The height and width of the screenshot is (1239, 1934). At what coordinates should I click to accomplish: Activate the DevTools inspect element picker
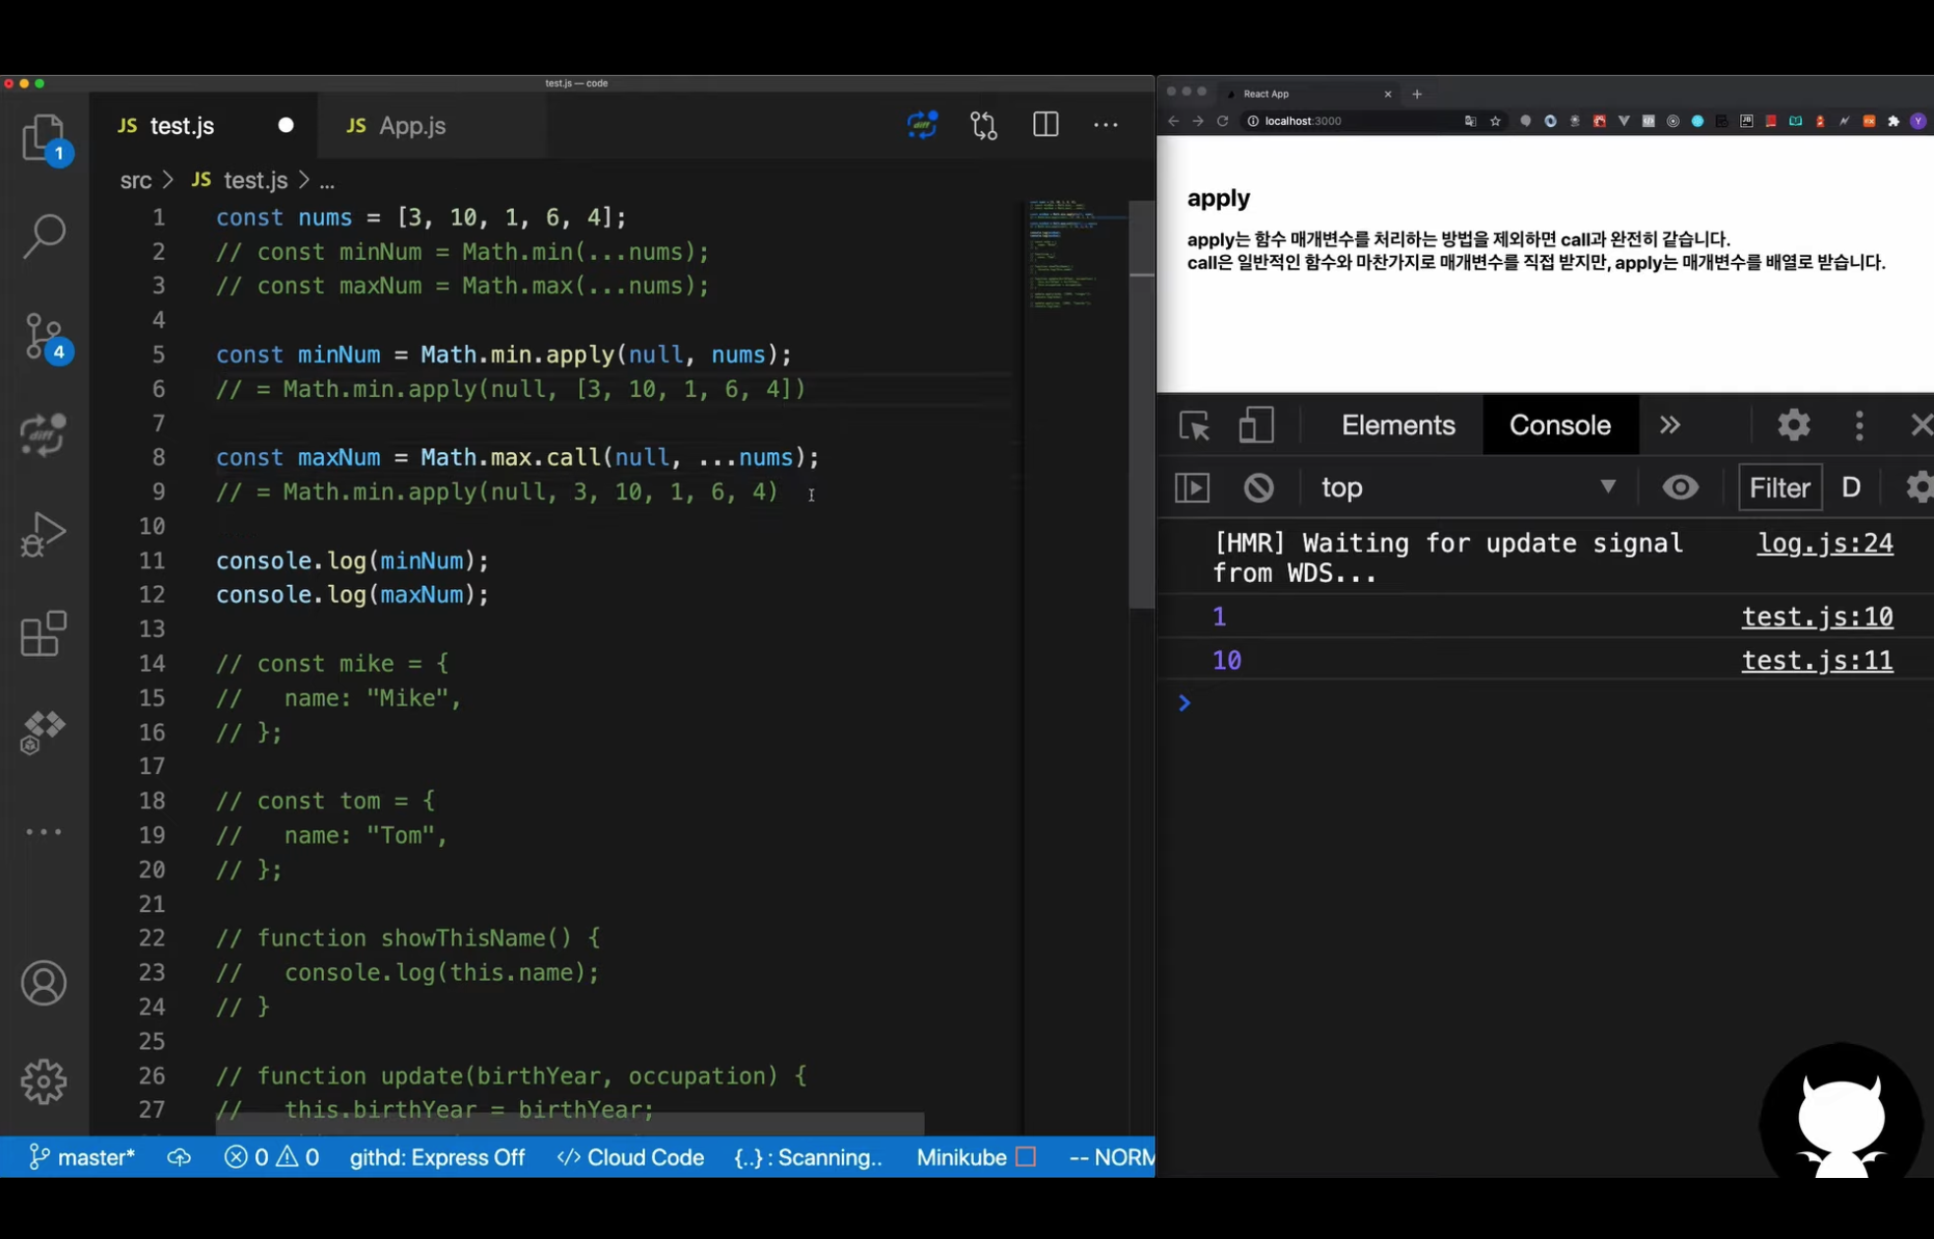point(1194,425)
